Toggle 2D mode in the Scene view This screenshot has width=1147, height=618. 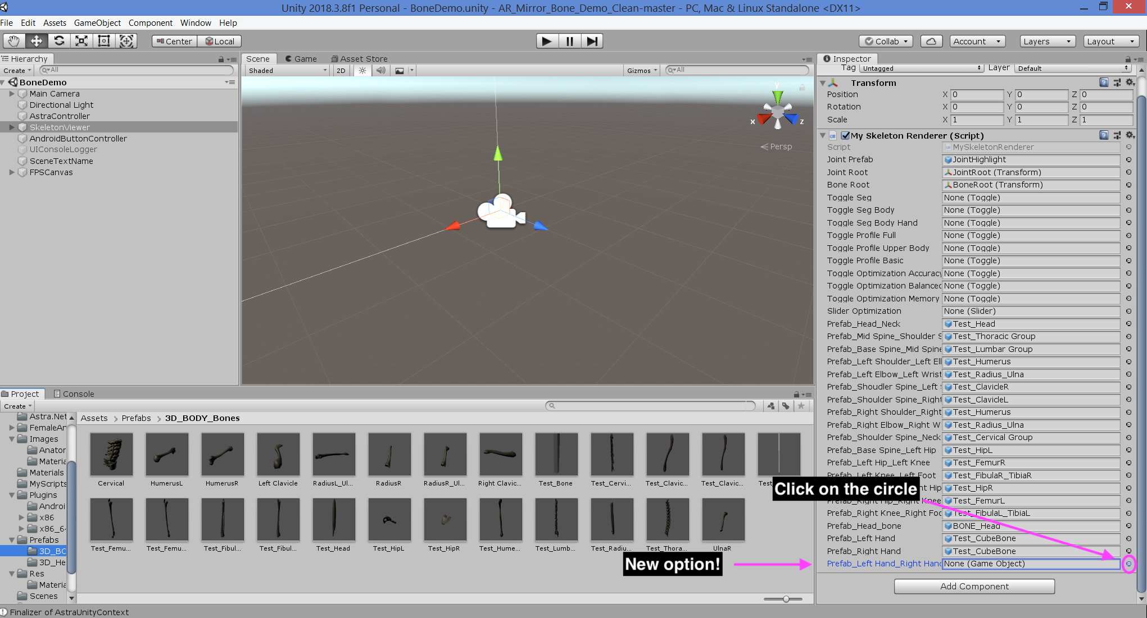(341, 70)
